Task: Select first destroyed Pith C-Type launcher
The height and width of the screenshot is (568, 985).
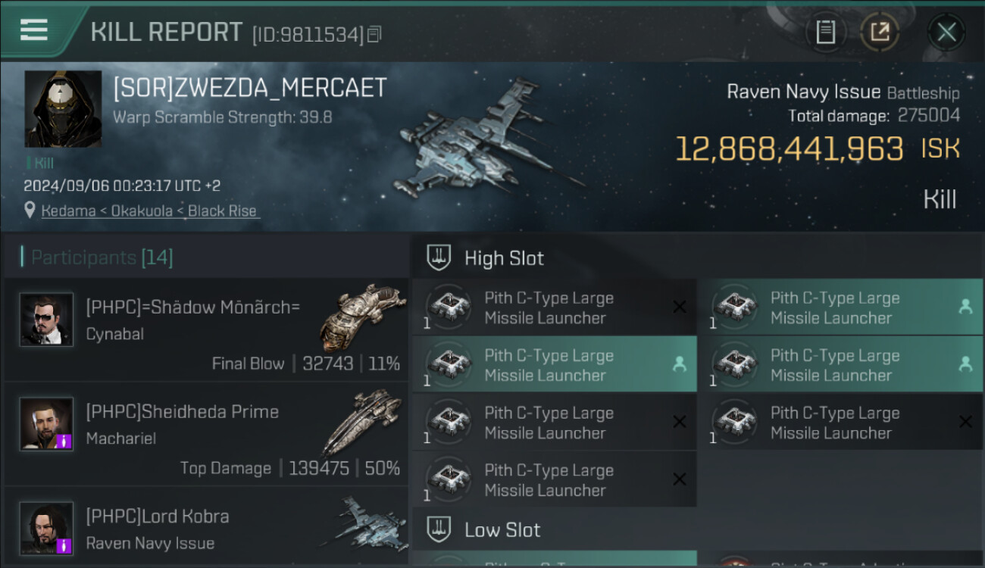Action: (554, 307)
